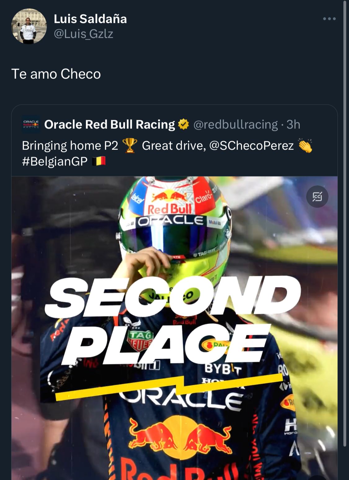Viewport: 349px width, 480px height.
Task: Open the tweet's three-dot more options menu
Action: click(x=329, y=19)
